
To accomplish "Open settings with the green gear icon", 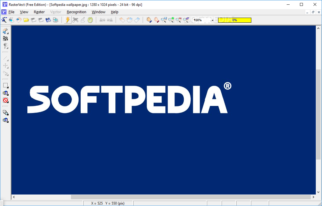I will (x=90, y=20).
